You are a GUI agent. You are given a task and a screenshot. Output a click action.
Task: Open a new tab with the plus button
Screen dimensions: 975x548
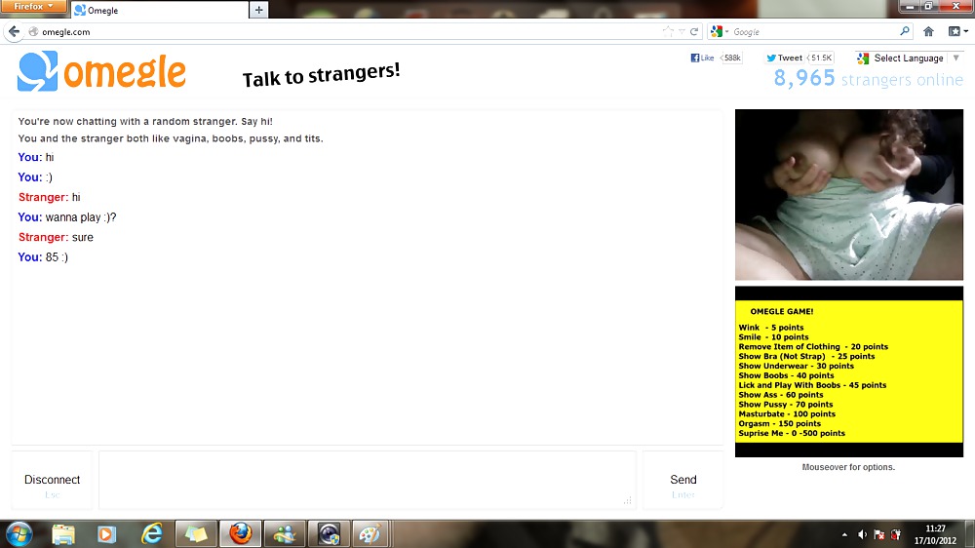pos(258,10)
